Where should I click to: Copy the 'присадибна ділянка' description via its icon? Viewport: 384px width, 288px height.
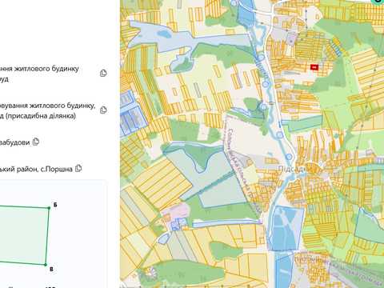point(103,110)
